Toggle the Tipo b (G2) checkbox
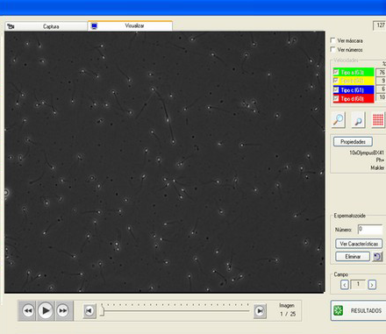This screenshot has height=334, width=386. [x=336, y=81]
